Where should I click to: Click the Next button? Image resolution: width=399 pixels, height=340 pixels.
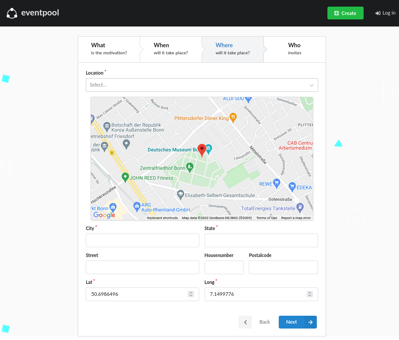pos(297,322)
